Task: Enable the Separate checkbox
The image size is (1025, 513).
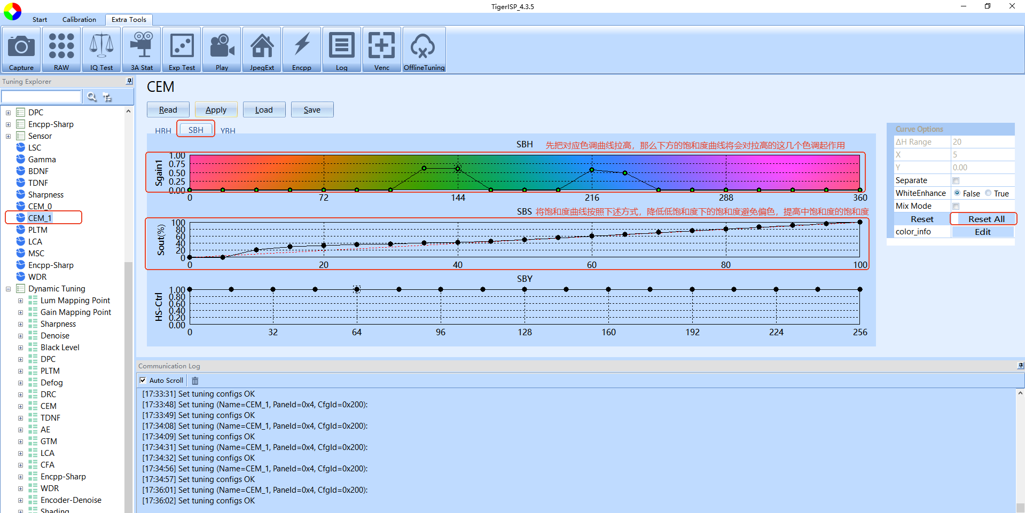Action: click(956, 181)
